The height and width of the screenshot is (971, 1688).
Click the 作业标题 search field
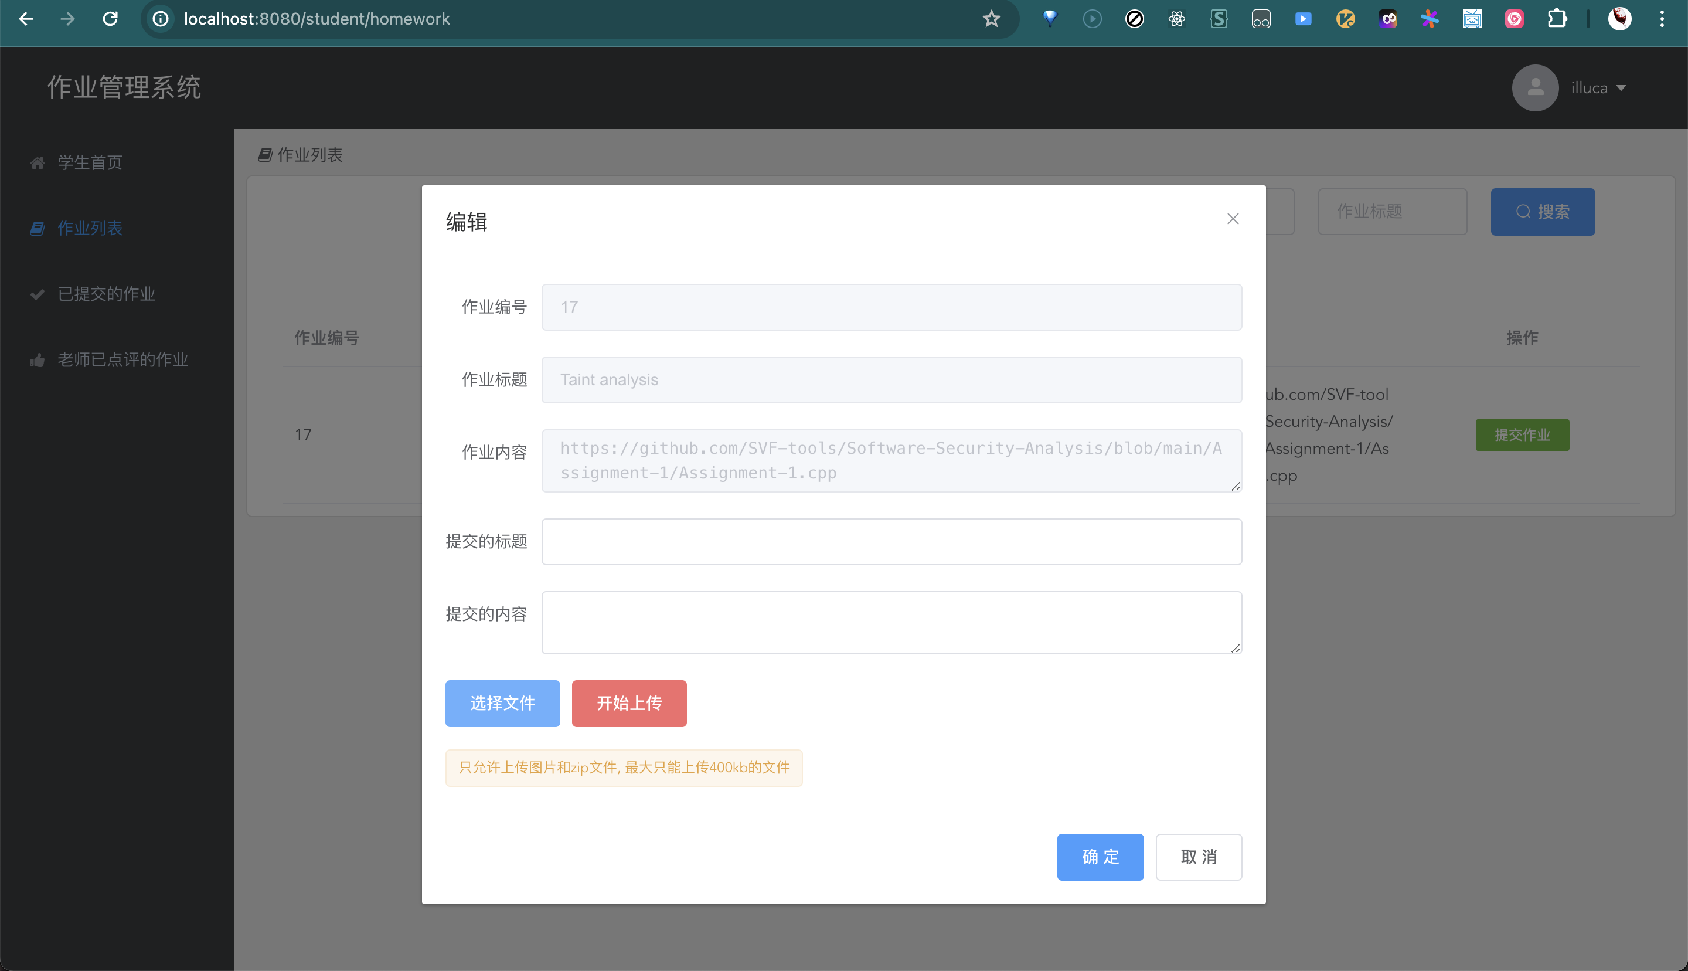(x=1392, y=212)
